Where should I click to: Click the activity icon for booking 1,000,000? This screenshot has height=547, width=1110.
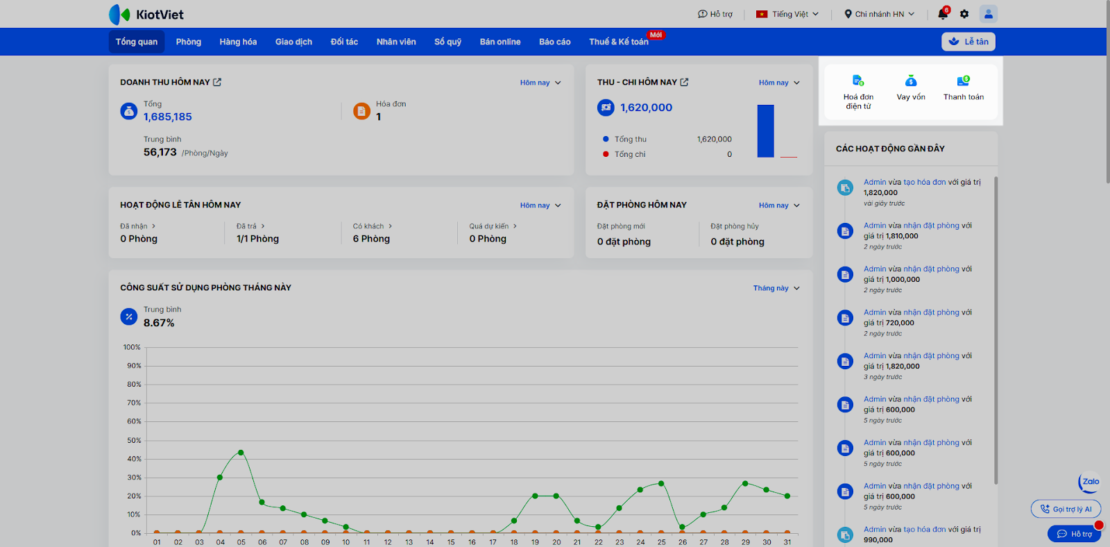coord(845,274)
